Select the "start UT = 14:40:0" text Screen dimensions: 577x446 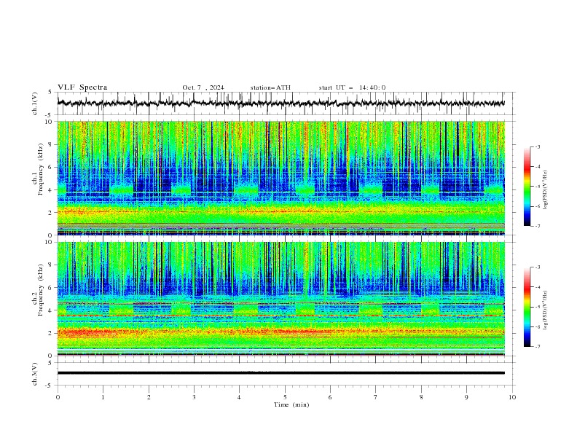coord(352,87)
